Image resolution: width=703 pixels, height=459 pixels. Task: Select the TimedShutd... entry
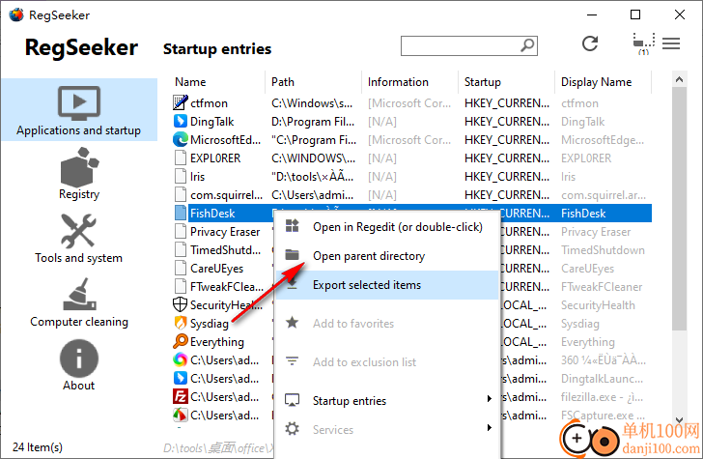click(x=226, y=250)
